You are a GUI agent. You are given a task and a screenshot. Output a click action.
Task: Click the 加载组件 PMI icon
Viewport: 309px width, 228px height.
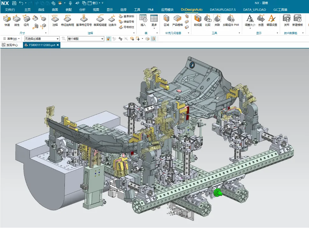click(x=231, y=20)
